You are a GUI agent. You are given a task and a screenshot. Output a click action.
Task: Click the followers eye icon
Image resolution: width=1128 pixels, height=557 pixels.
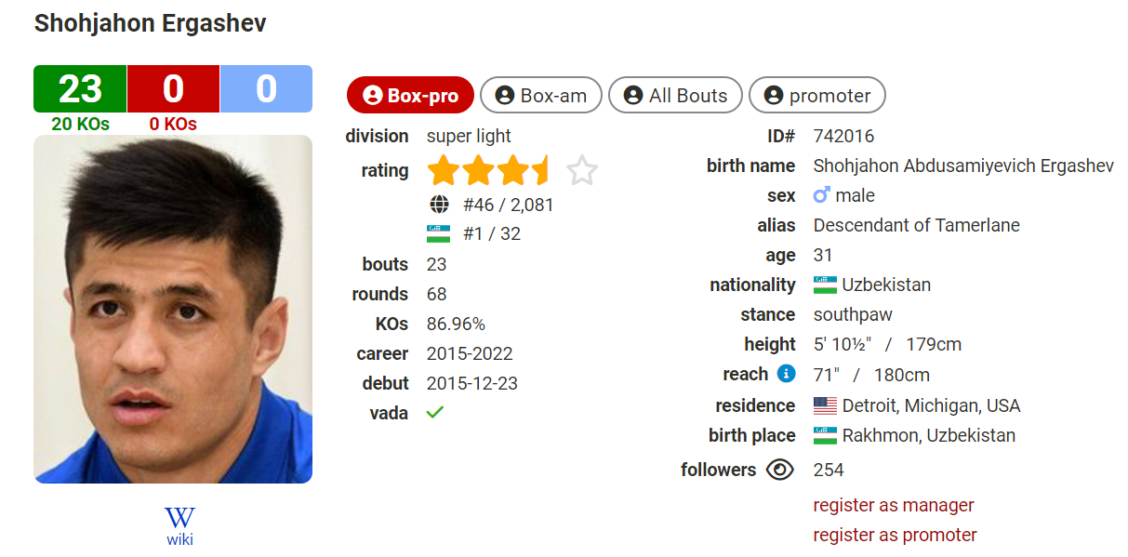(x=779, y=470)
